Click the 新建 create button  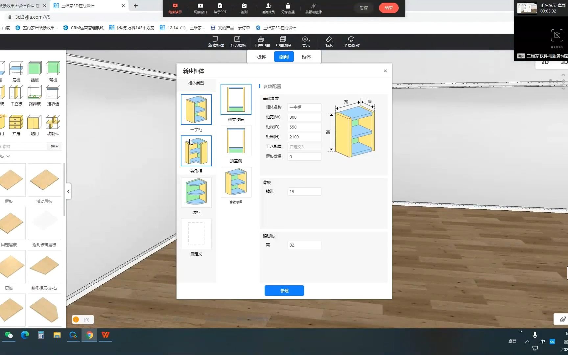click(284, 290)
